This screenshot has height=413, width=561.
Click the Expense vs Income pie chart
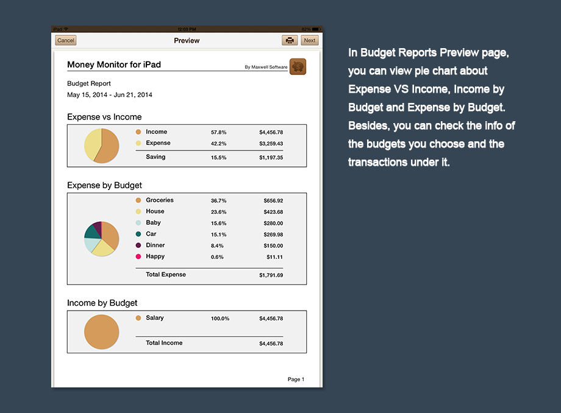(x=101, y=146)
